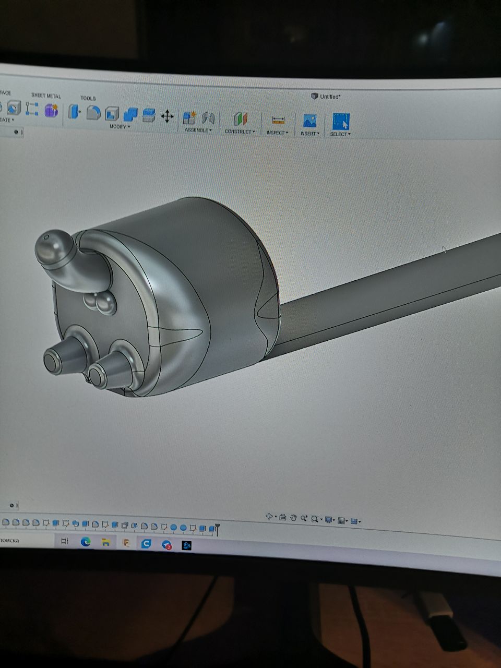Click the Rectangular Pattern tool icon

tap(32, 109)
